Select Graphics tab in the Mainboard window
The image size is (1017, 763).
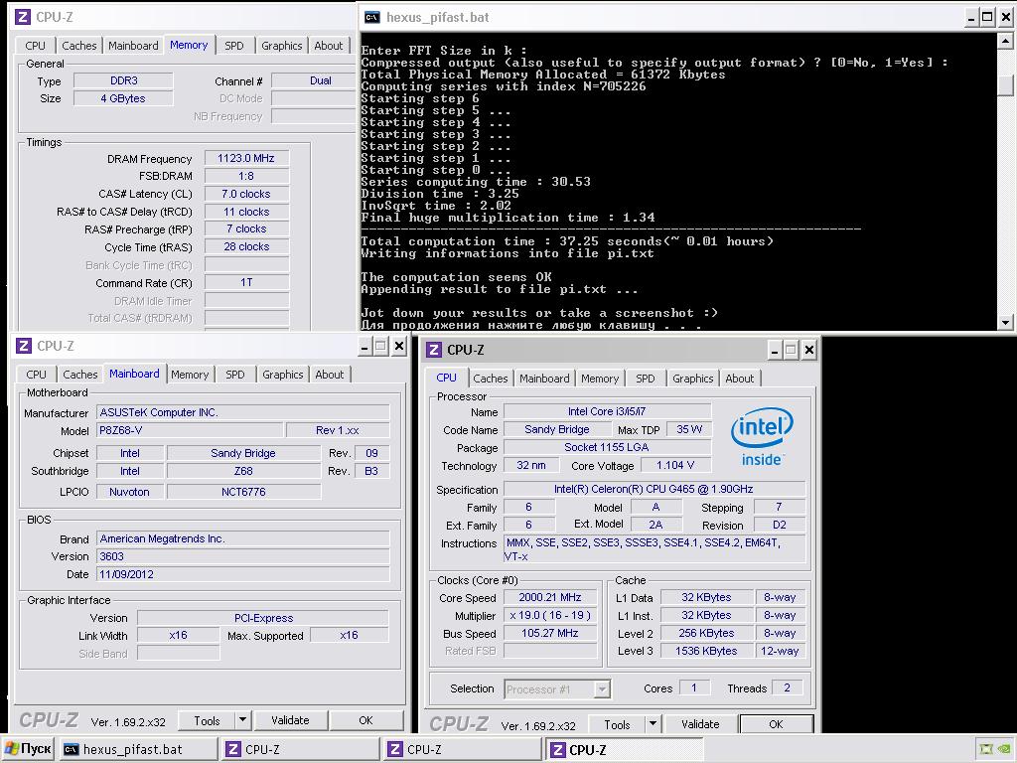283,375
